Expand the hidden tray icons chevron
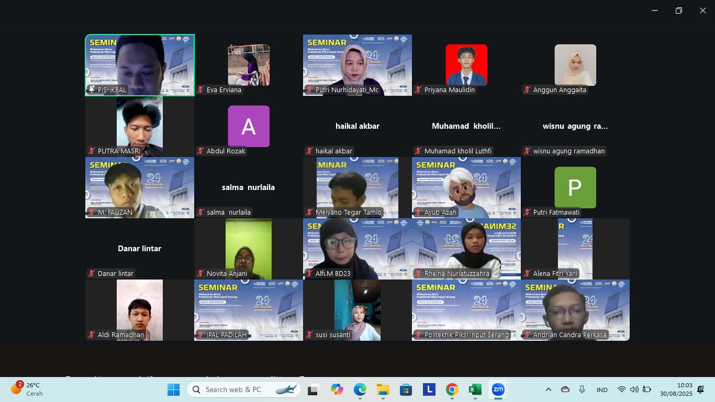Image resolution: width=715 pixels, height=402 pixels. (549, 389)
